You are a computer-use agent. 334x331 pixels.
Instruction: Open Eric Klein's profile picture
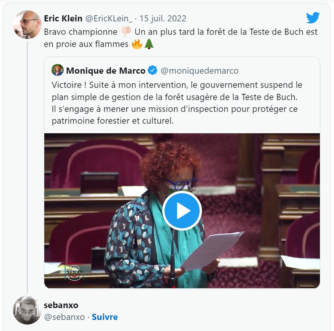pyautogui.click(x=27, y=25)
